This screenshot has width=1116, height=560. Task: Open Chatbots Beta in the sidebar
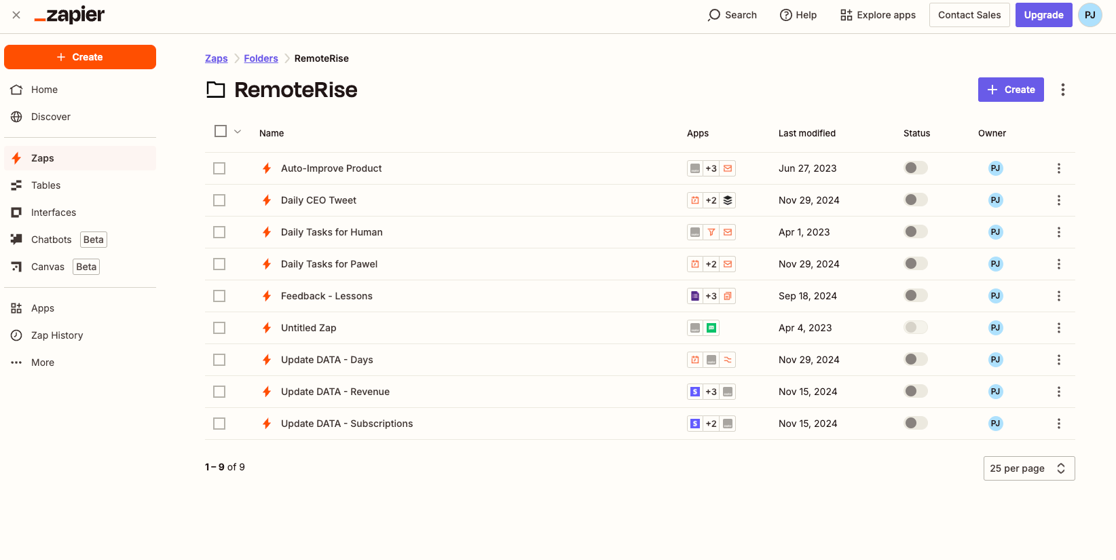(80, 240)
